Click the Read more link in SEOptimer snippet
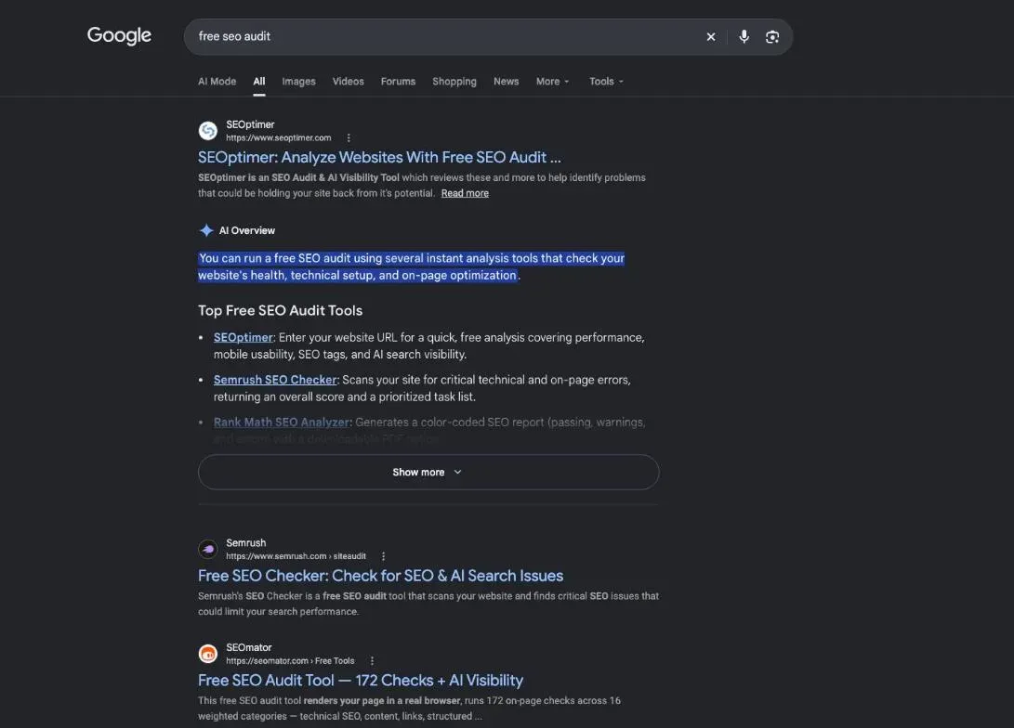Image resolution: width=1014 pixels, height=728 pixels. (x=465, y=193)
